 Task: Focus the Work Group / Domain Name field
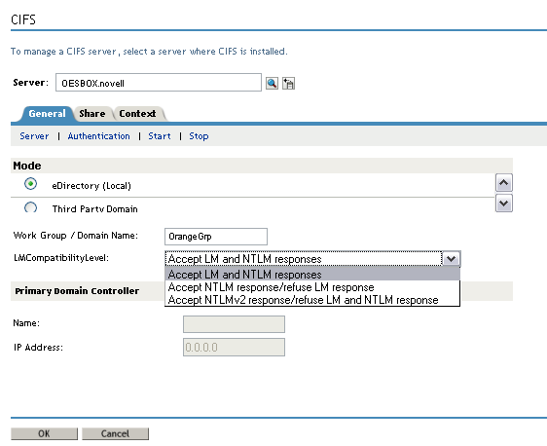point(216,237)
